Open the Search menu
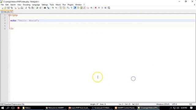 (x=13, y=5)
